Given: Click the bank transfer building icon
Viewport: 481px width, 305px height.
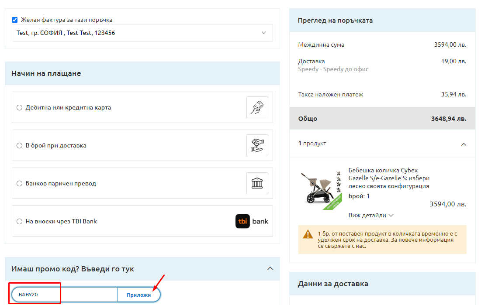Looking at the screenshot, I should point(257,183).
